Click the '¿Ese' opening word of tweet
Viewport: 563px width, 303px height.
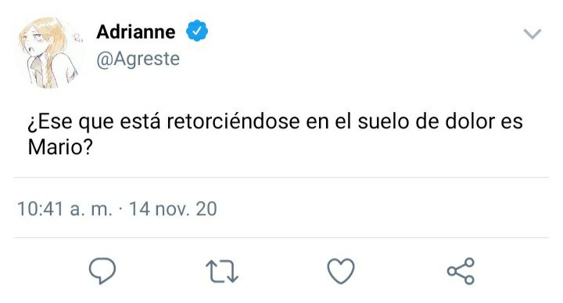click(50, 122)
